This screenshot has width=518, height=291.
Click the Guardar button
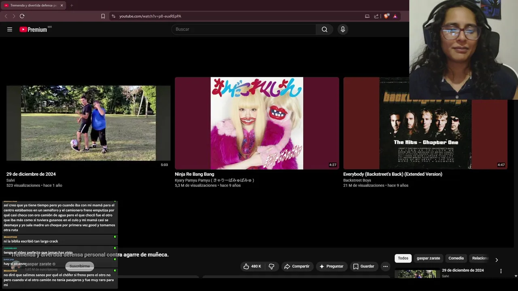click(363, 266)
